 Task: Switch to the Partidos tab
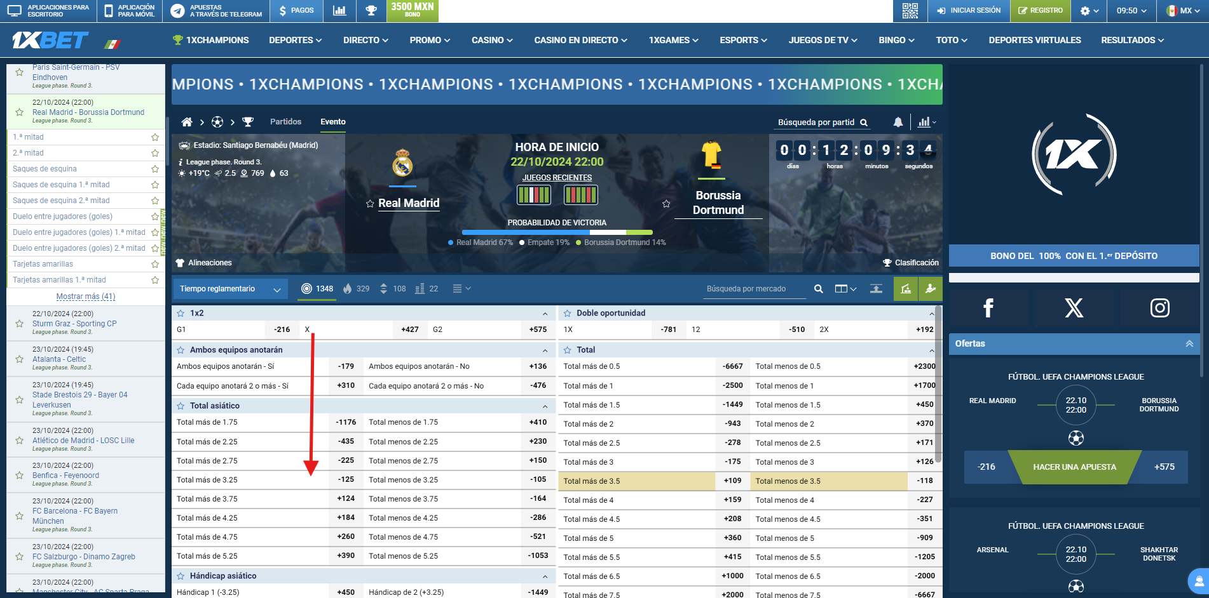click(x=285, y=122)
